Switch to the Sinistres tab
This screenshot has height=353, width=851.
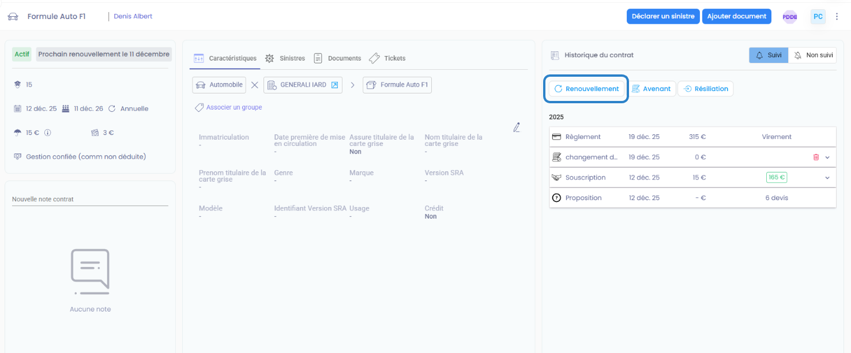(285, 58)
